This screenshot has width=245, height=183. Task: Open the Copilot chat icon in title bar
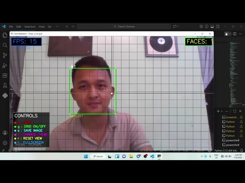click(x=175, y=26)
